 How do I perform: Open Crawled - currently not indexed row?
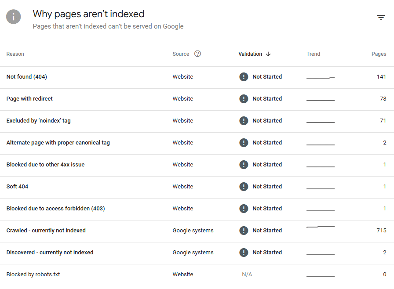coord(197,231)
